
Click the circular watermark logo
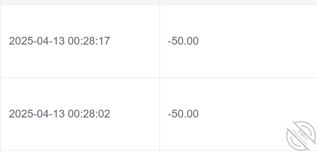tap(301, 136)
